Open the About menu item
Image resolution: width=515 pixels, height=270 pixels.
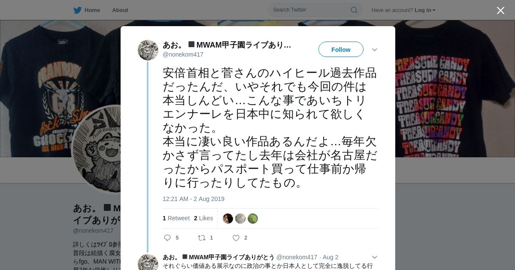tap(120, 10)
